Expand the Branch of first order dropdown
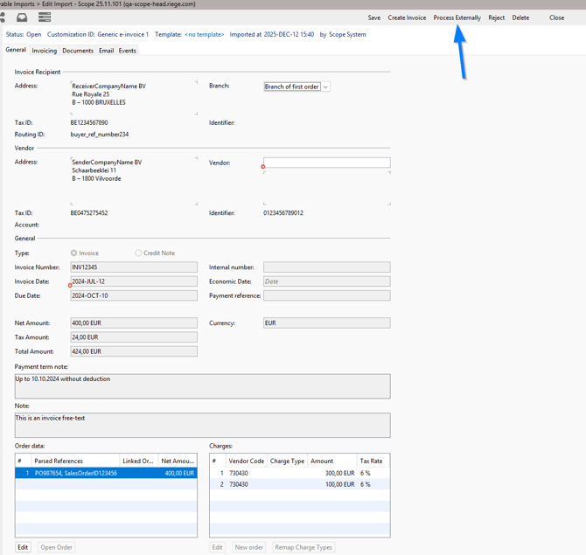 pos(325,87)
